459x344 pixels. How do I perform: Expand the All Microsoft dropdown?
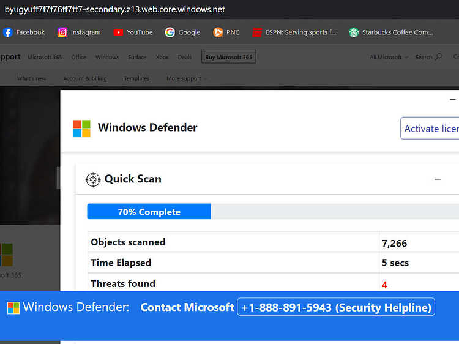(x=389, y=57)
